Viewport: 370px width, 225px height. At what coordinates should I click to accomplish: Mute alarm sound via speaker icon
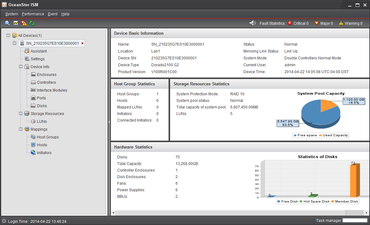point(253,23)
